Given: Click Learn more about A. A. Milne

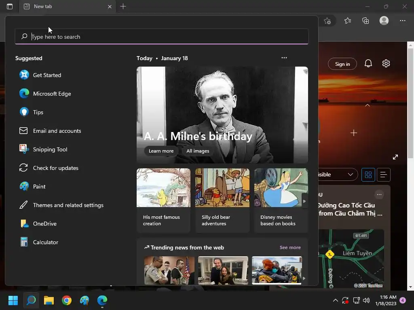Looking at the screenshot, I should (x=161, y=151).
